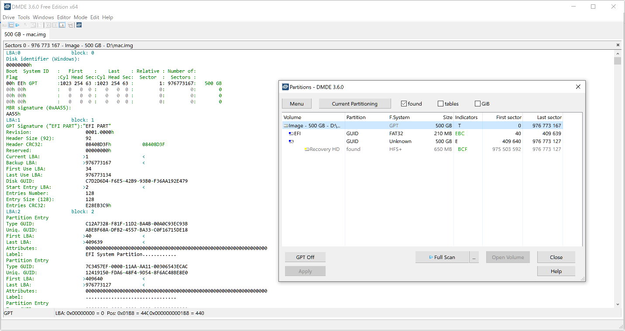Click the scroll-down arrow of the editor scrollbar
Viewport: 625px width, 331px height.
click(617, 304)
